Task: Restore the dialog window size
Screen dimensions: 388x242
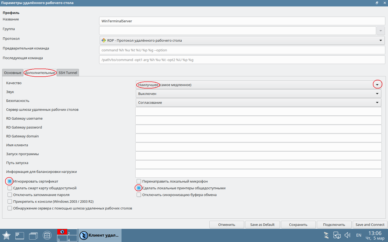Action: [377, 3]
